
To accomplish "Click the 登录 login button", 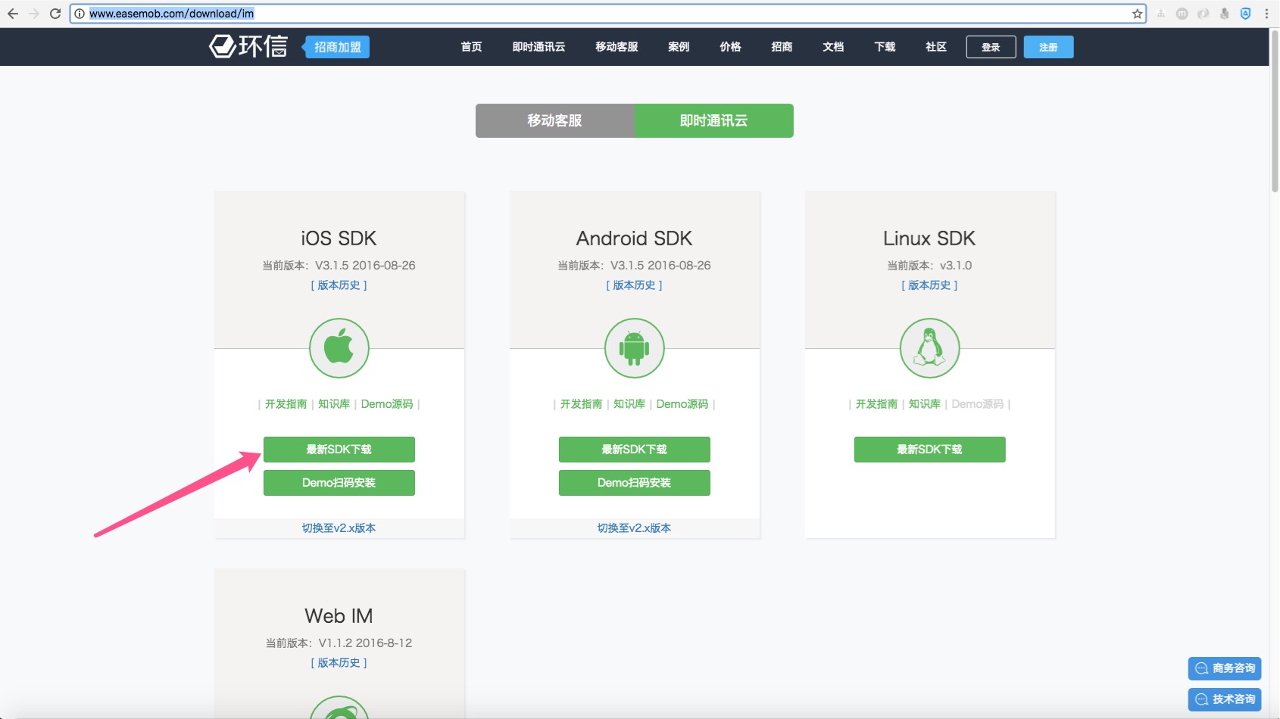I will tap(991, 47).
